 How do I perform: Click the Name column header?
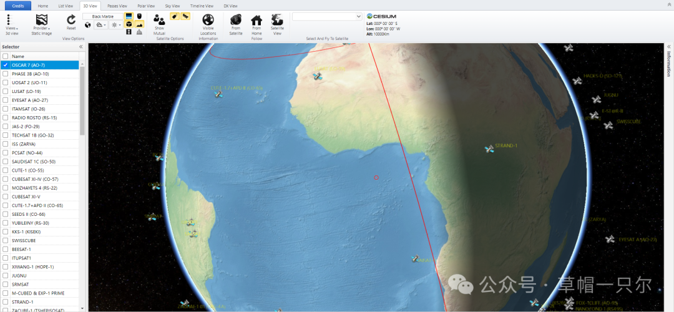(x=44, y=56)
